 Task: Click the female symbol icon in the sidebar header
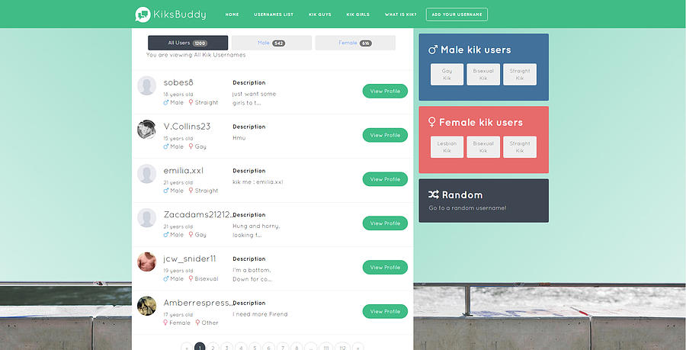pos(431,122)
